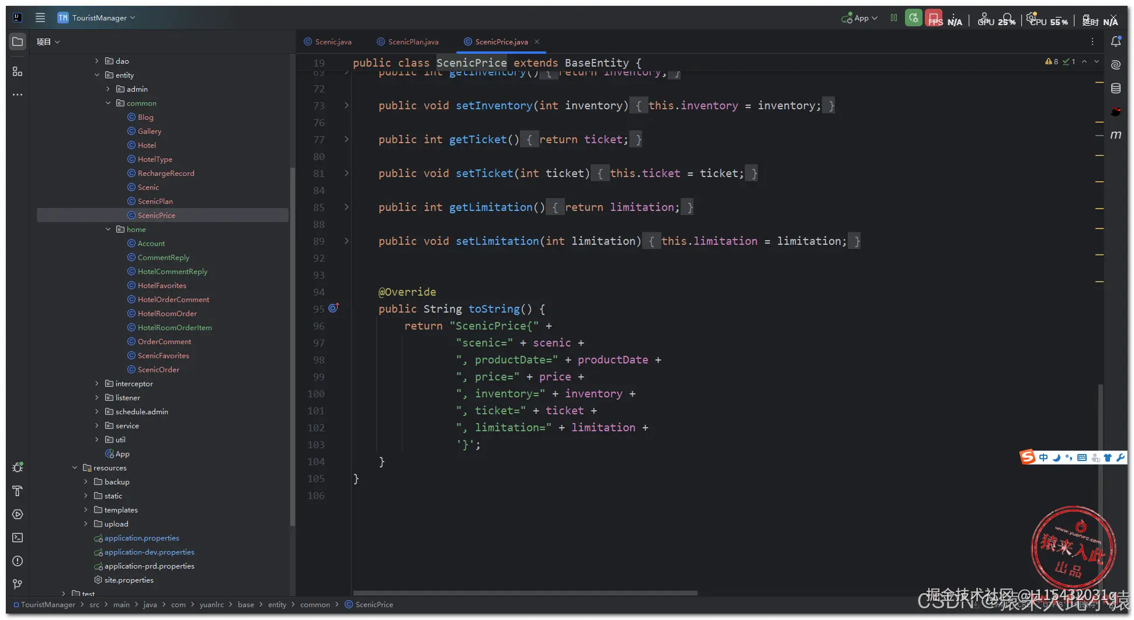Open the 项目 view selector dropdown
Screen dimensions: 1134x620
pos(48,41)
